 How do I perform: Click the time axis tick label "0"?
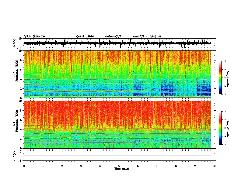24,166
